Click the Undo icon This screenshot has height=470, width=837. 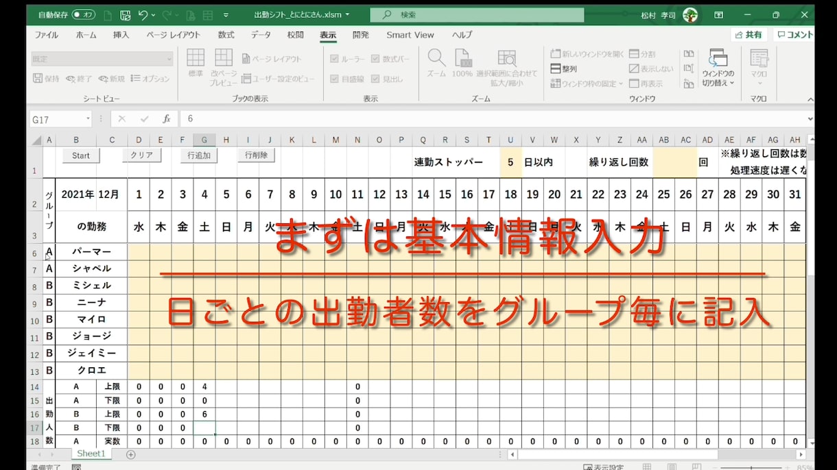tap(143, 14)
